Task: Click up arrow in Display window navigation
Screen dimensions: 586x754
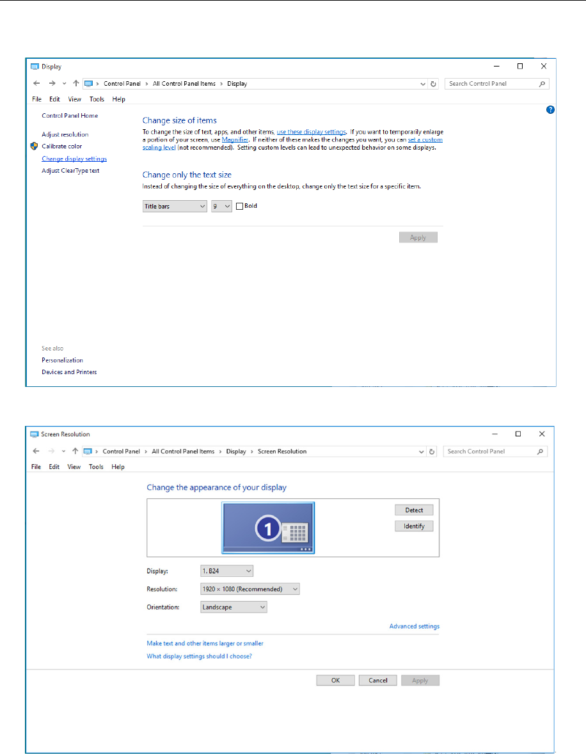Action: click(76, 84)
